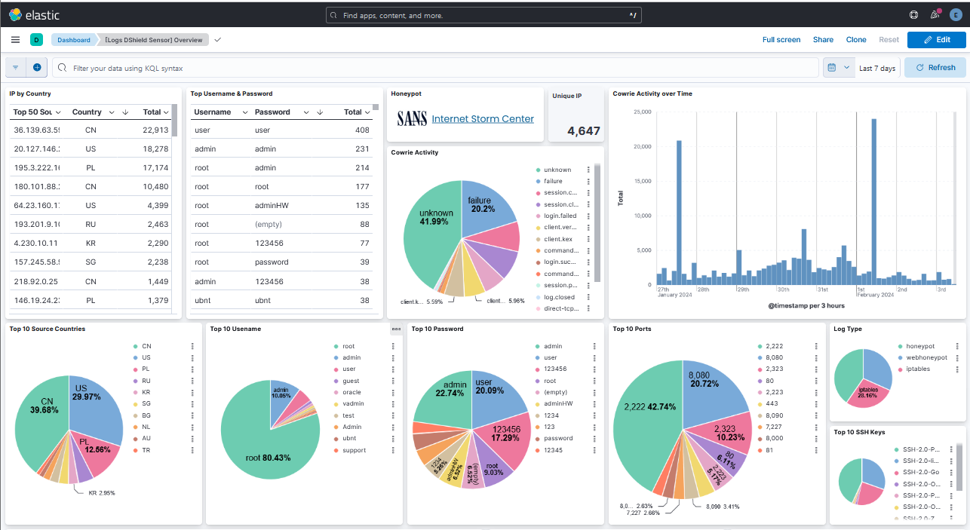Click the root color swatch in Top 10 Usename legend
The height and width of the screenshot is (530, 970).
point(336,347)
